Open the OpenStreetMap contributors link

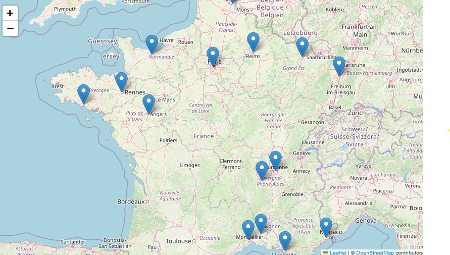click(x=375, y=252)
